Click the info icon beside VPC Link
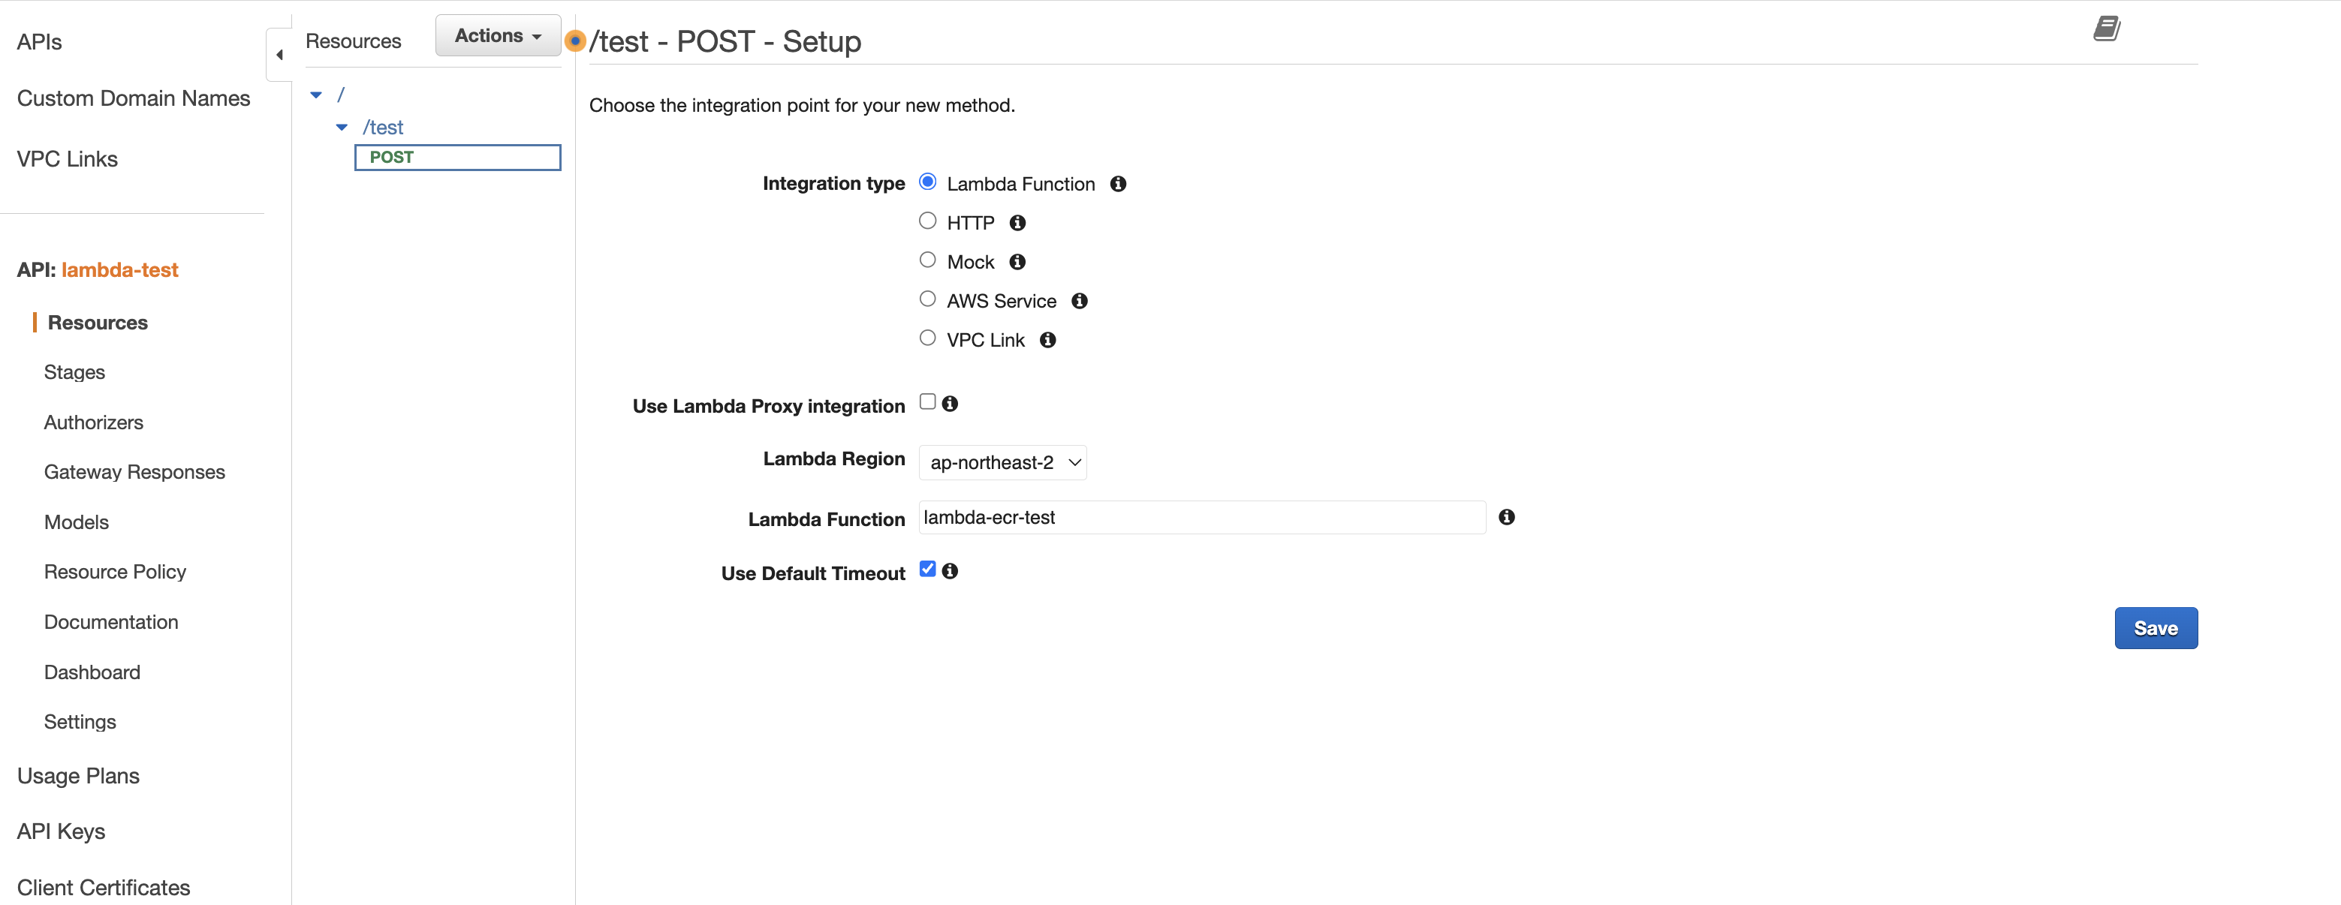2341x905 pixels. point(1047,340)
